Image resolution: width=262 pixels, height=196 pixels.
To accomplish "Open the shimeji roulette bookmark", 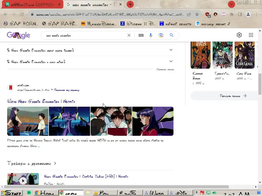I will [176, 24].
